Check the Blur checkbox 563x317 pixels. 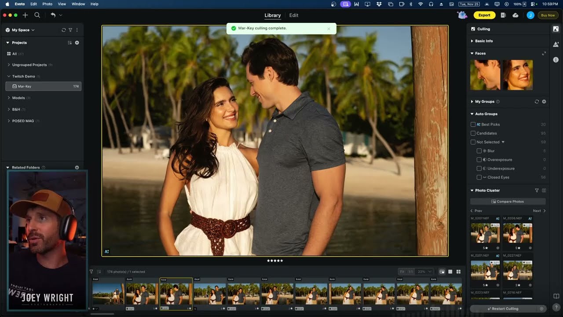[479, 151]
